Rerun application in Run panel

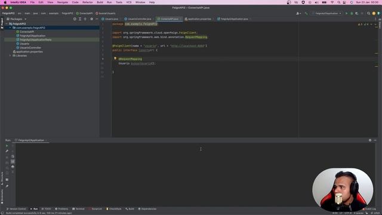pyautogui.click(x=7, y=146)
